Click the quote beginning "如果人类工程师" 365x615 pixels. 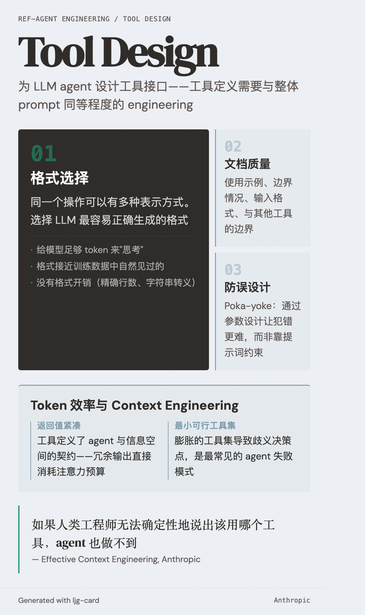tap(153, 534)
